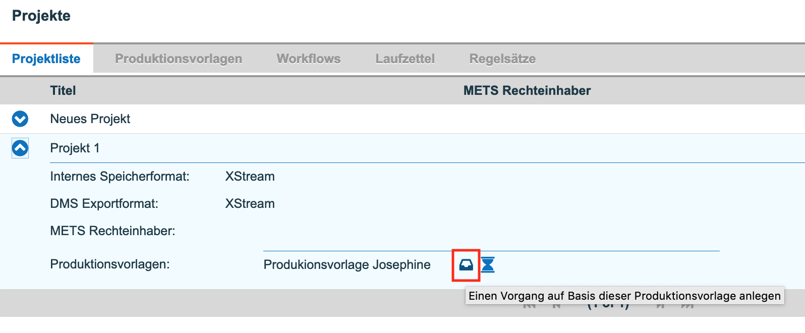Select the Projektliste tab
This screenshot has height=333, width=805.
coord(46,59)
